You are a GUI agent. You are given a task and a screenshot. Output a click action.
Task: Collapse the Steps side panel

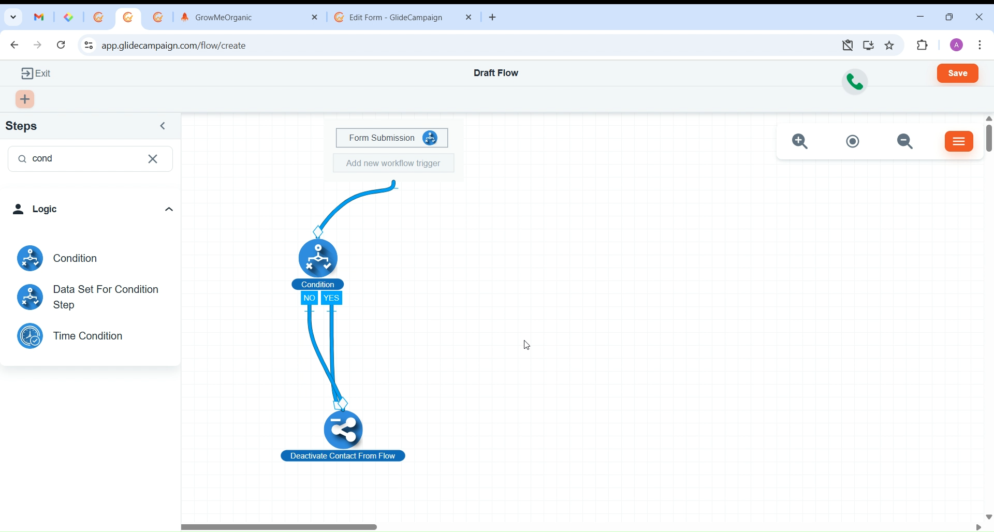(x=164, y=126)
